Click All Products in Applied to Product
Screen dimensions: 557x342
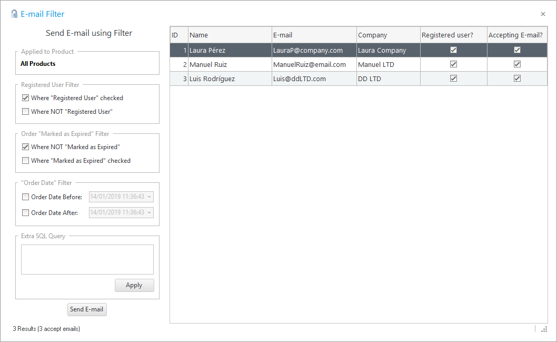click(38, 64)
